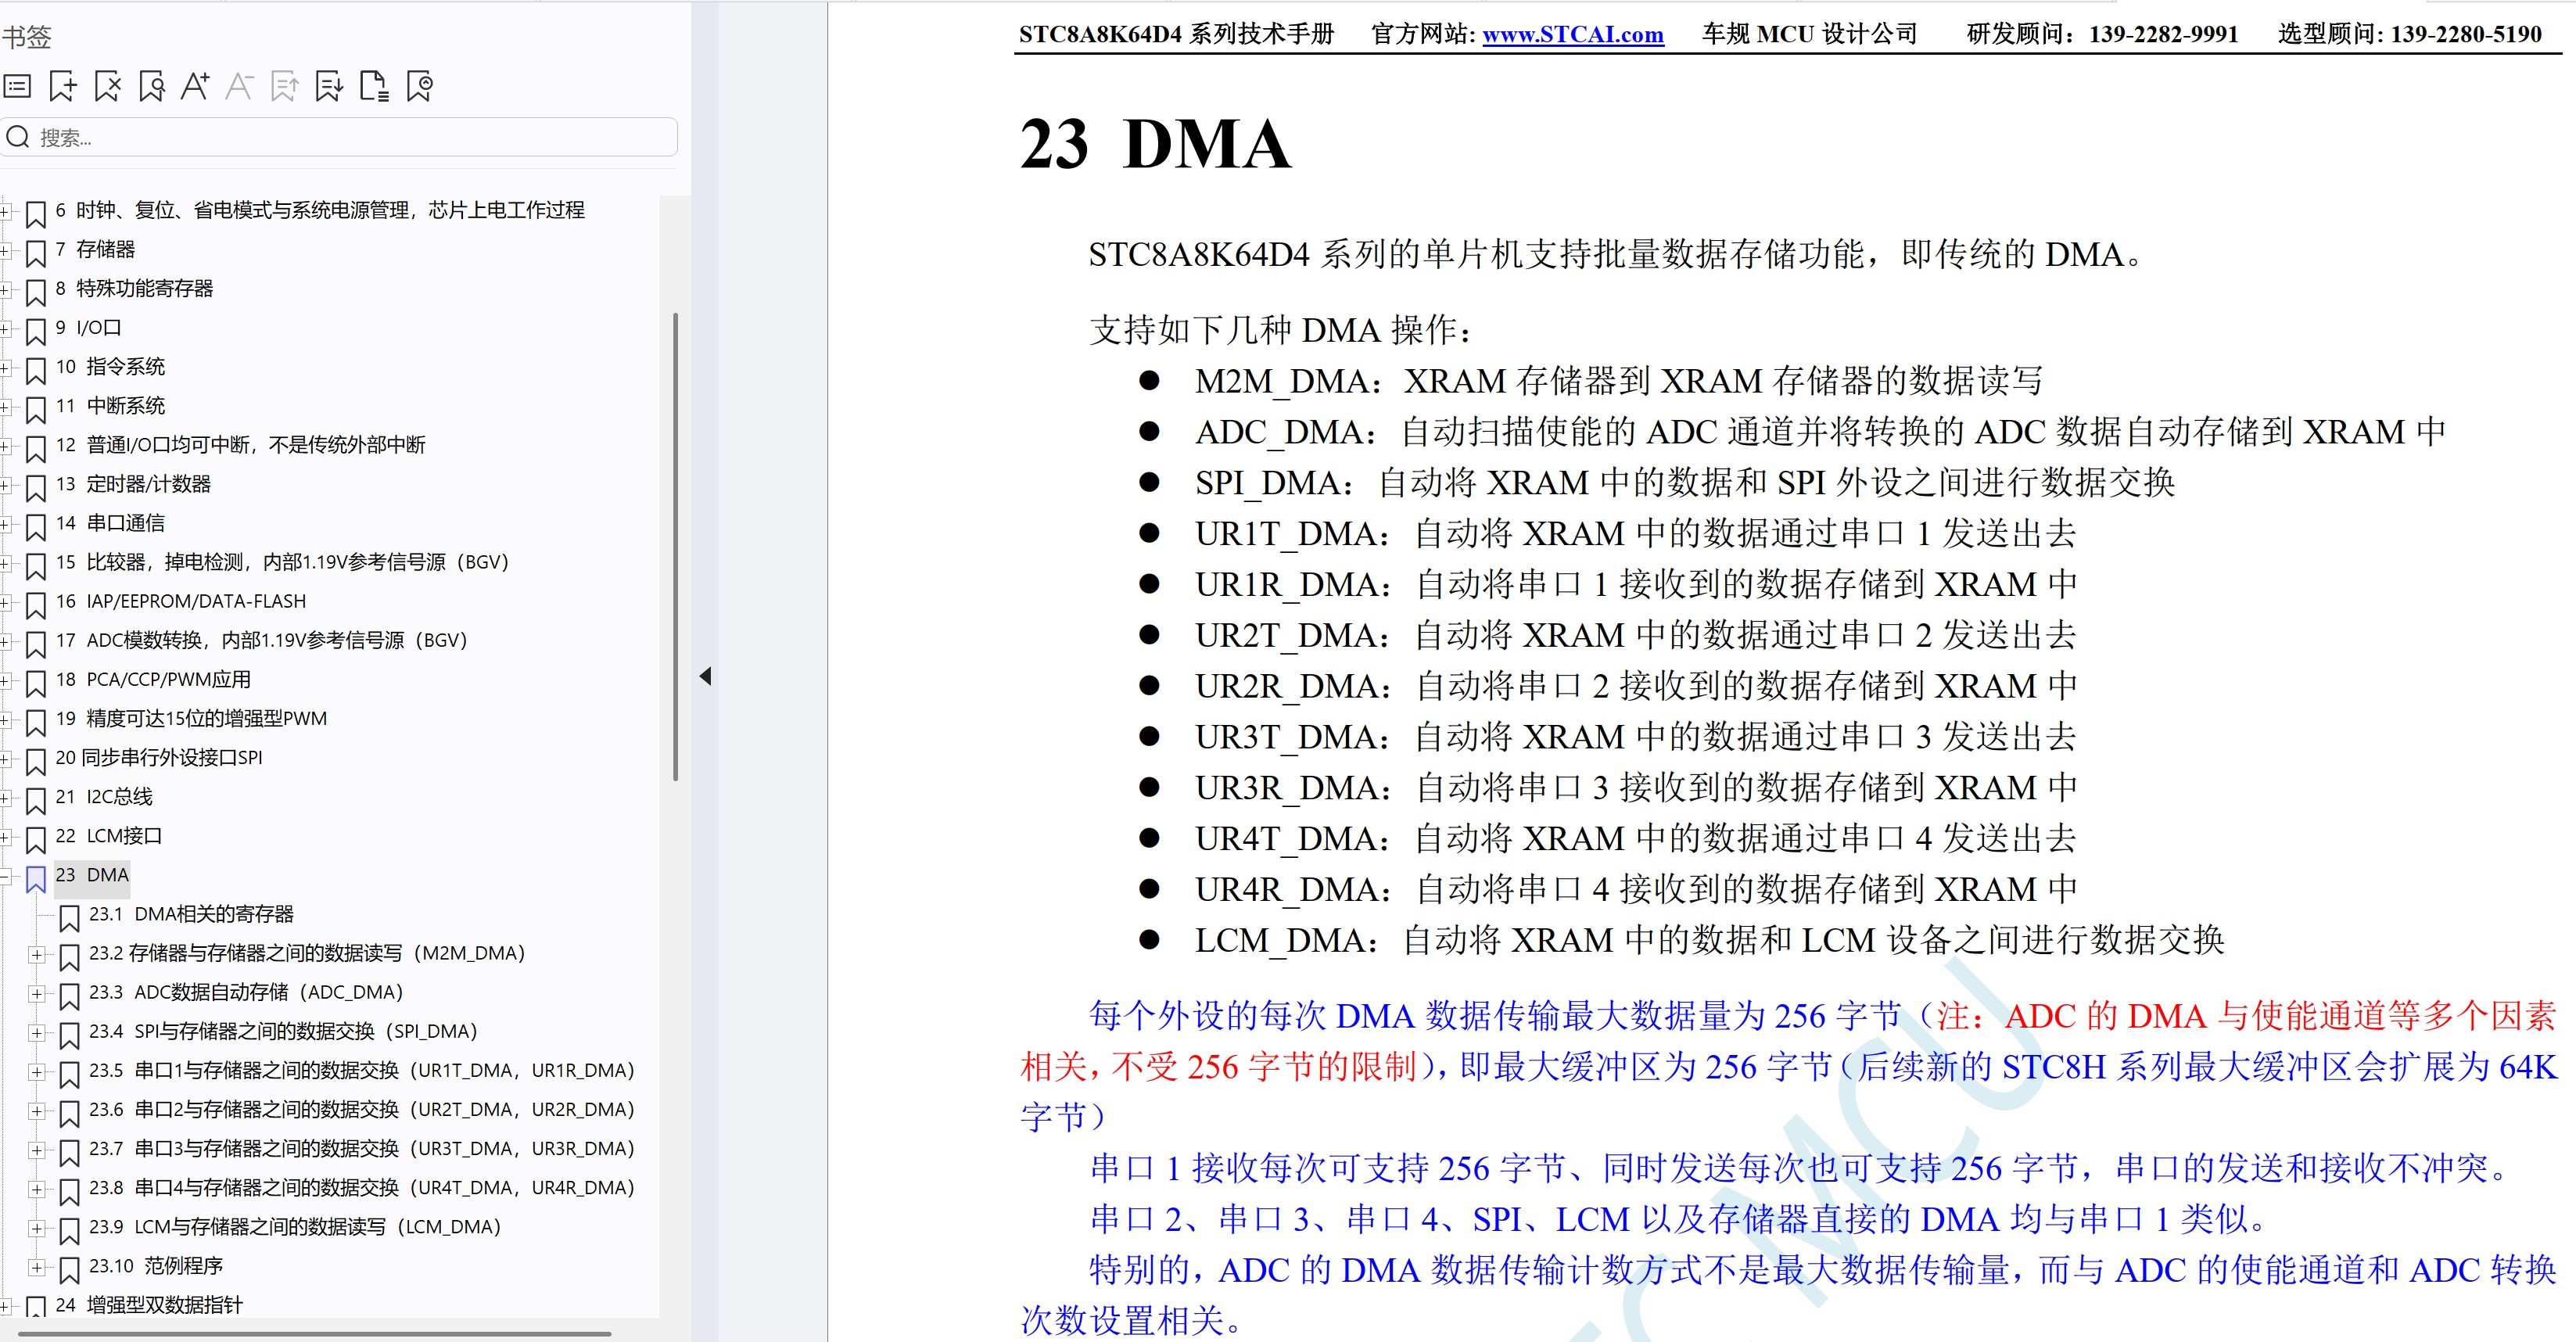Open bookmark '8 特殊功能寄存器'

(x=134, y=288)
